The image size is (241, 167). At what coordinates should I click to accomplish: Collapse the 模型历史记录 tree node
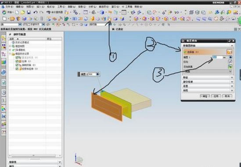[10, 54]
